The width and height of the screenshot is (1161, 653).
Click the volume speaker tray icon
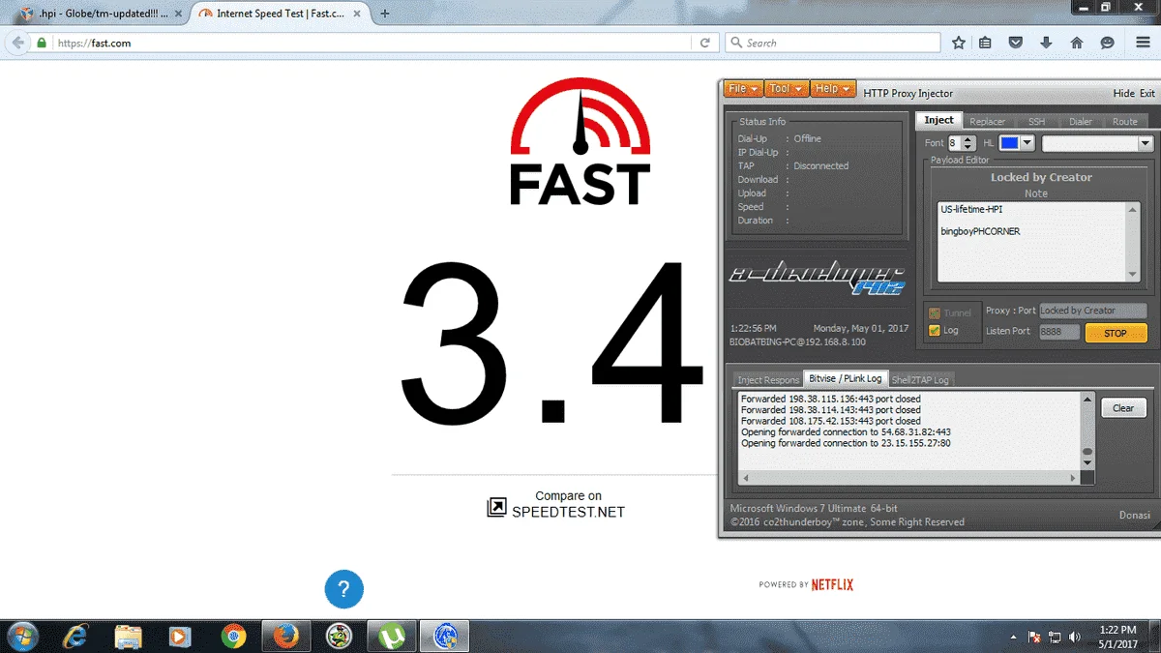(1075, 637)
